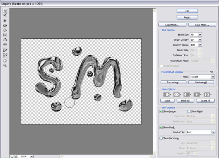Click the None mask button

[167, 101]
